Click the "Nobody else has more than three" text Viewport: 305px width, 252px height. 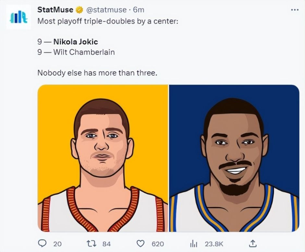click(x=97, y=73)
